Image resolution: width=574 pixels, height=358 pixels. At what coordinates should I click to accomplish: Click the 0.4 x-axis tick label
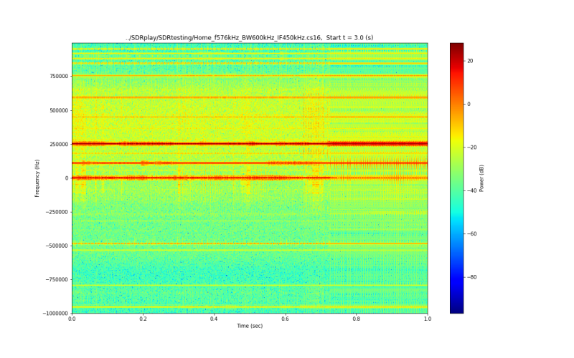point(214,319)
